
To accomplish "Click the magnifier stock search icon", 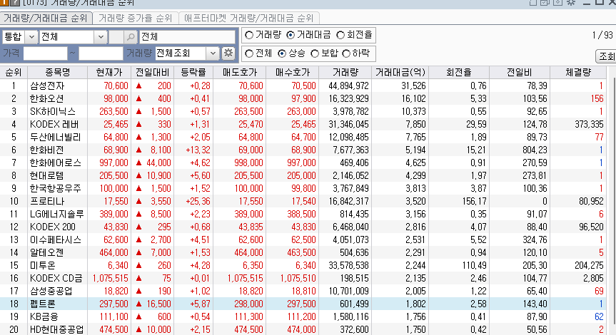I will click(x=131, y=37).
